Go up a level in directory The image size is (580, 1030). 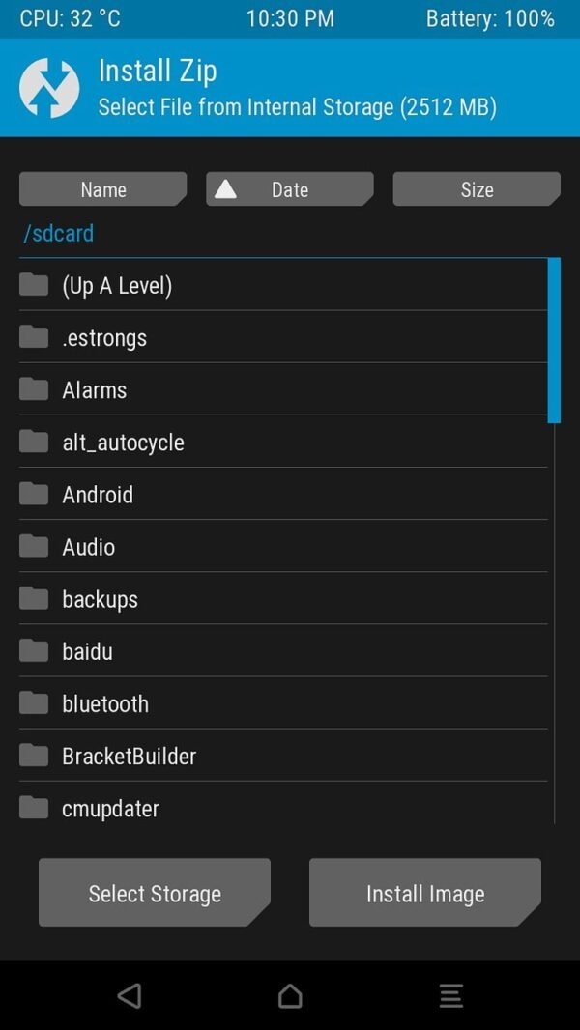click(117, 286)
